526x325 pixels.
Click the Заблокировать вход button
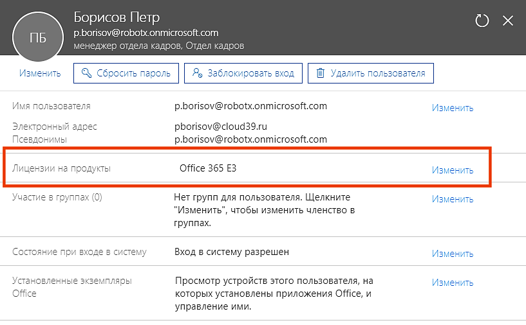point(243,73)
